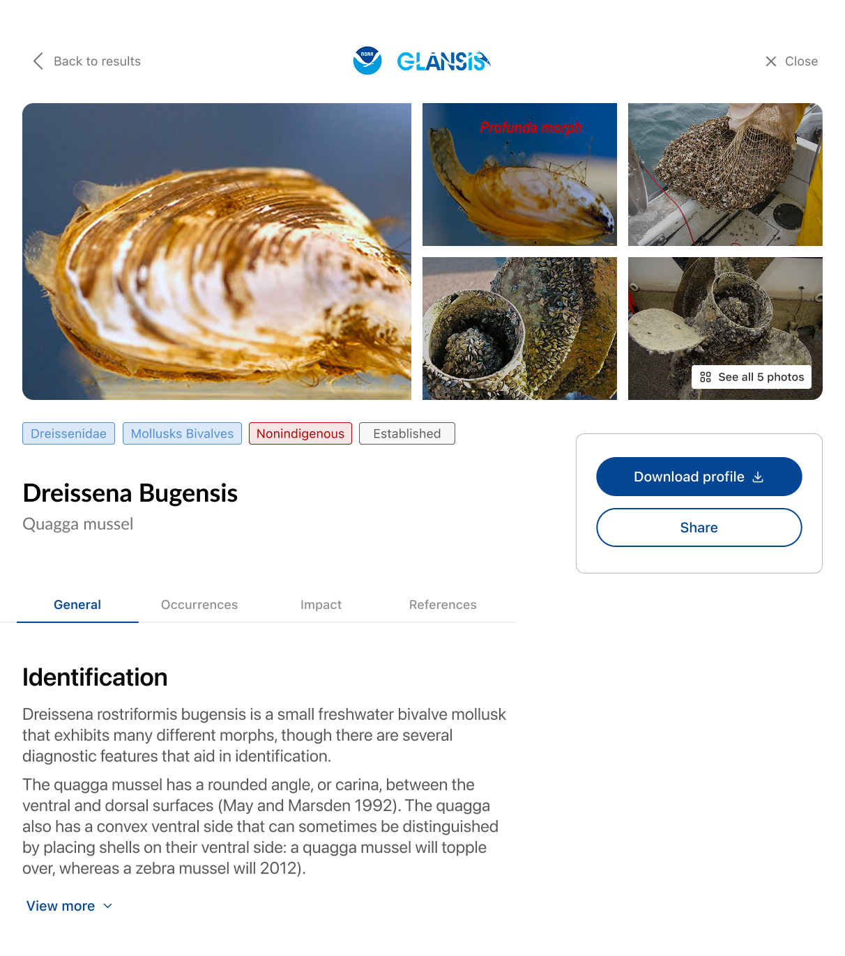Go Back to results link
845x956 pixels.
[x=97, y=61]
